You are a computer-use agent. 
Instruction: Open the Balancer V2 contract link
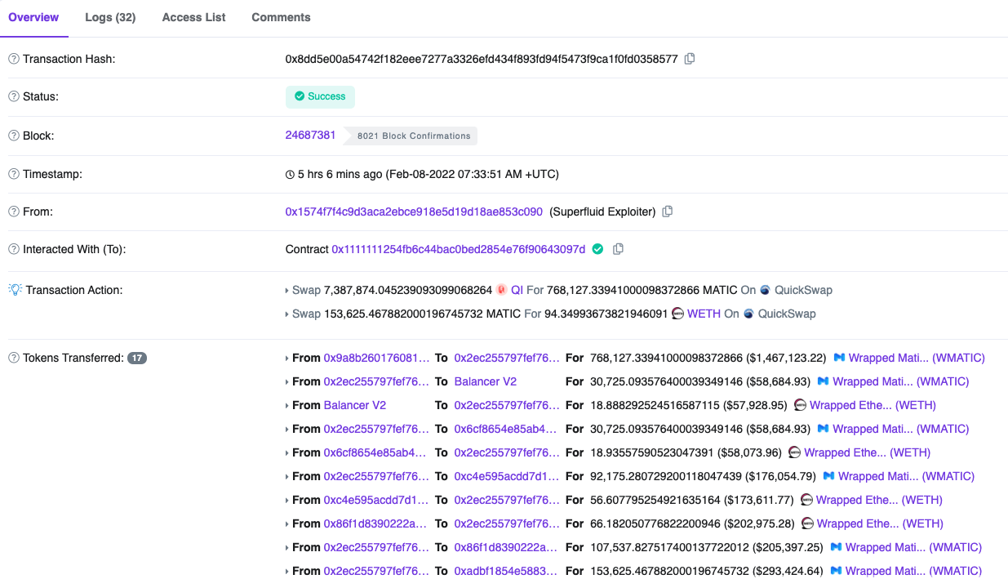tap(355, 405)
